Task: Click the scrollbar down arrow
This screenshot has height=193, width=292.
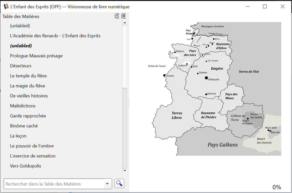Action: pyautogui.click(x=125, y=170)
